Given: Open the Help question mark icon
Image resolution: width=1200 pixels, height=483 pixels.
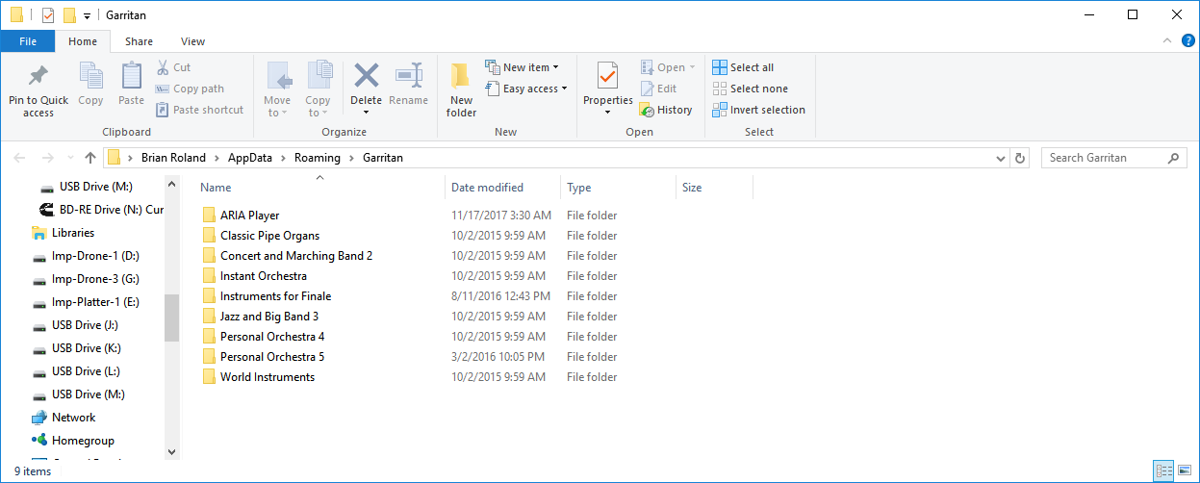Looking at the screenshot, I should pos(1188,41).
